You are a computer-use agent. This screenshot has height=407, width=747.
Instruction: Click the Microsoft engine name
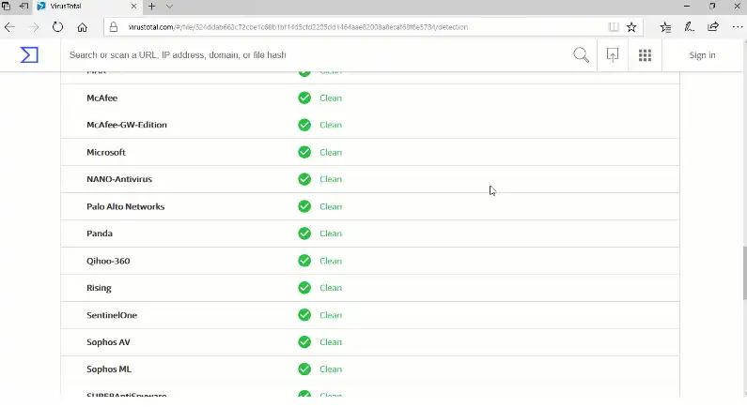(x=106, y=152)
